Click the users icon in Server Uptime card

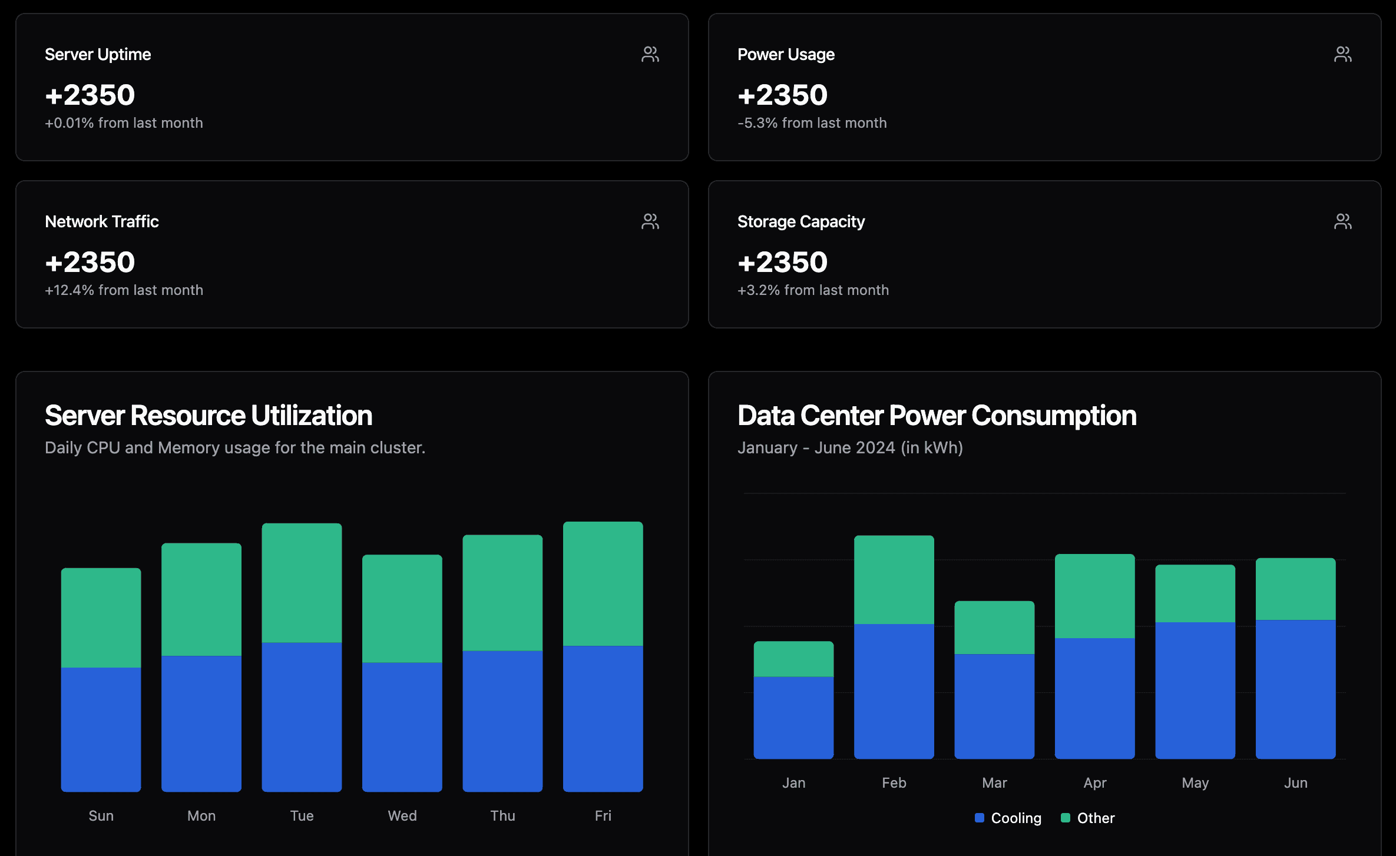[x=650, y=54]
